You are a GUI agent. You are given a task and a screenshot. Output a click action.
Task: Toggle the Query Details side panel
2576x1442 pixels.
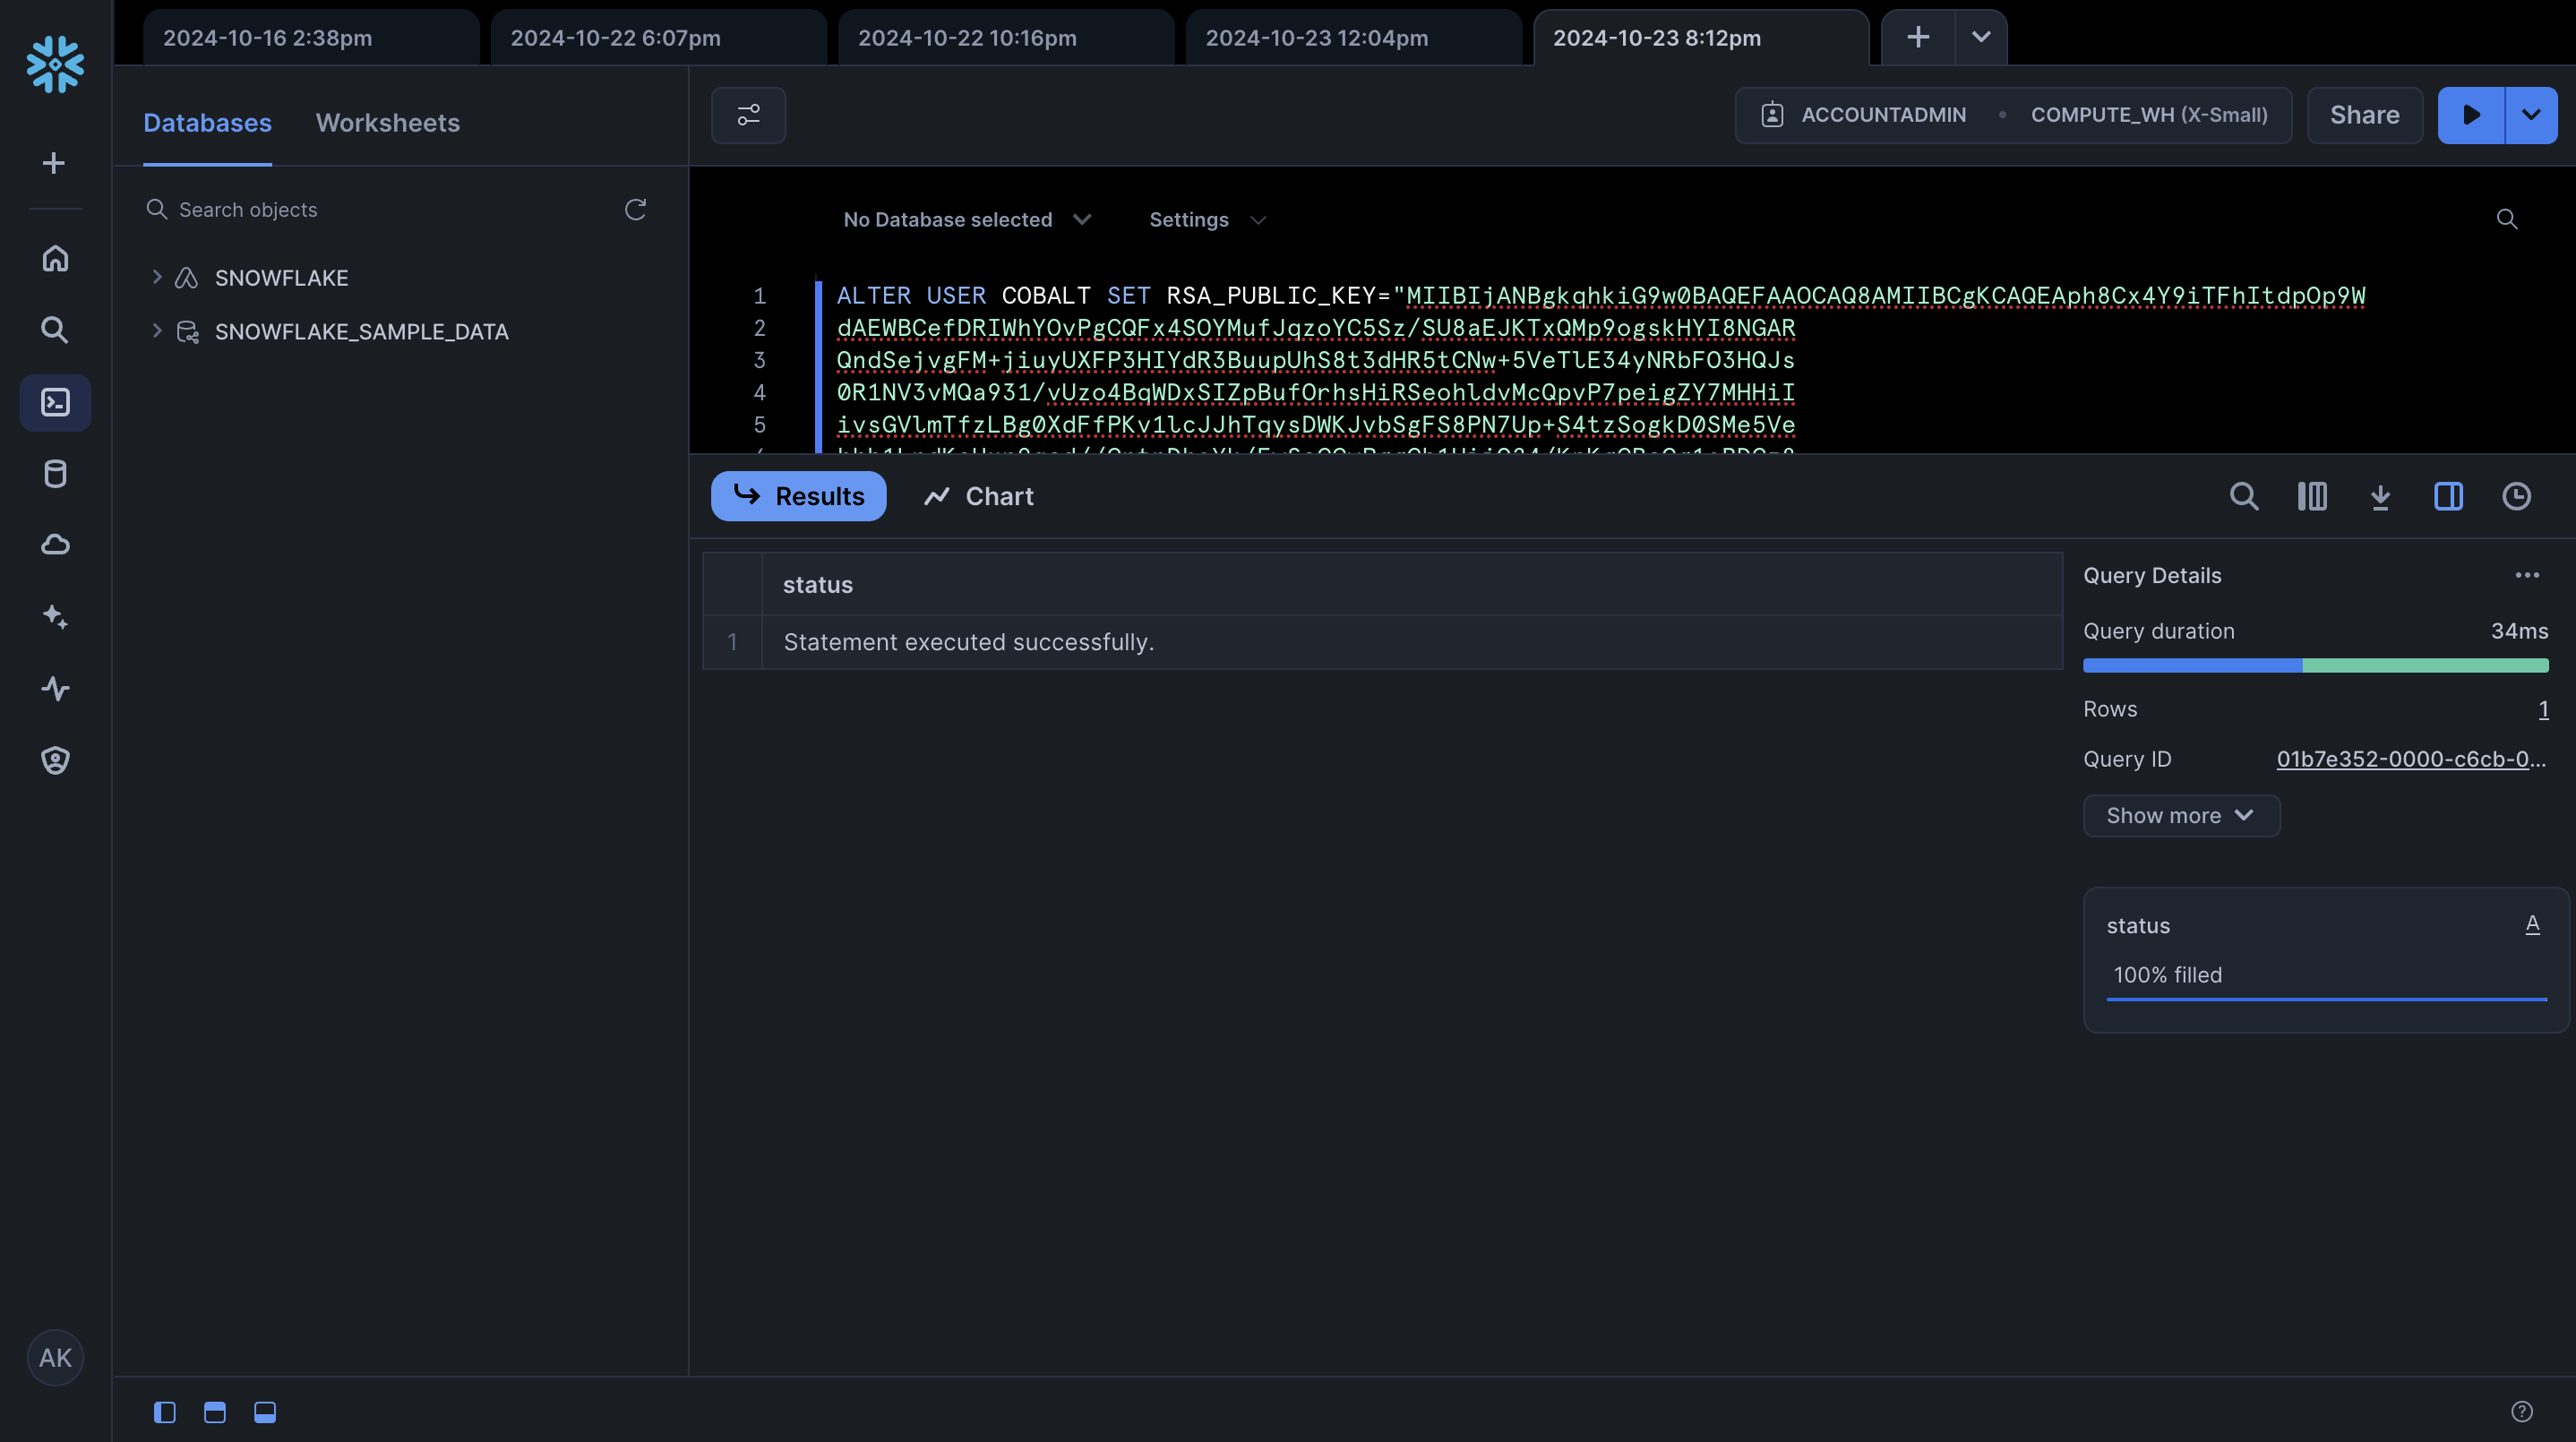2448,496
